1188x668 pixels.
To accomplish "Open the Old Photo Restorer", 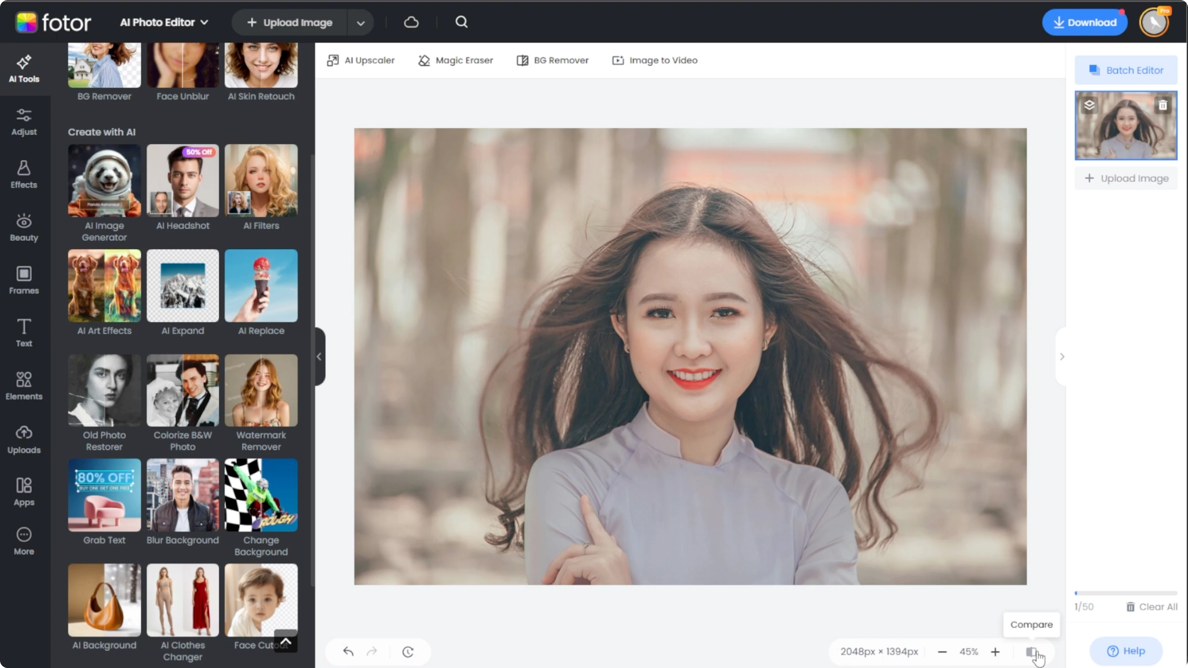I will tap(104, 390).
